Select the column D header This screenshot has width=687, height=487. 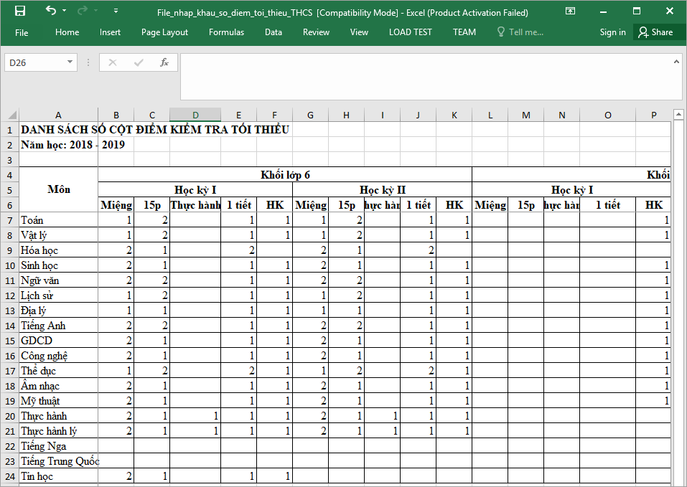[x=195, y=115]
